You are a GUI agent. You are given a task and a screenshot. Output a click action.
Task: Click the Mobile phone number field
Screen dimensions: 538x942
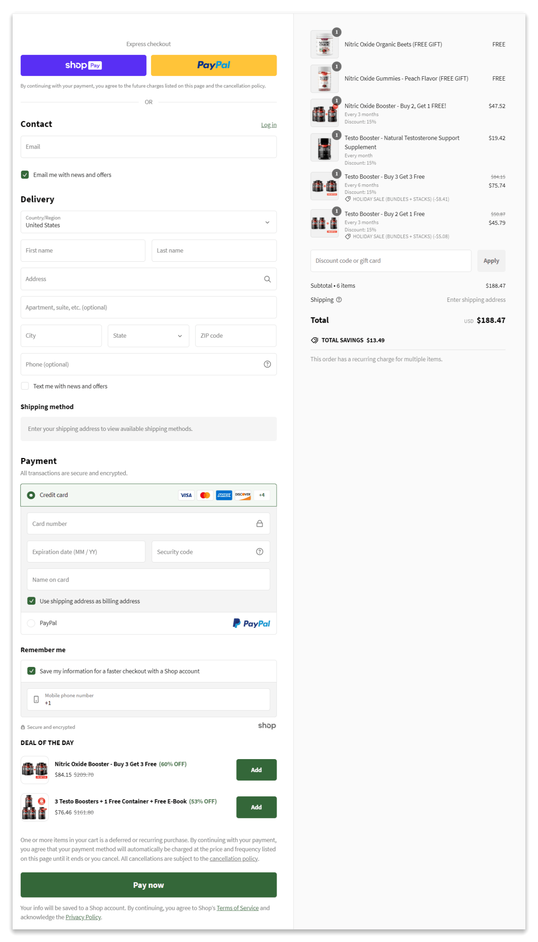coord(148,699)
